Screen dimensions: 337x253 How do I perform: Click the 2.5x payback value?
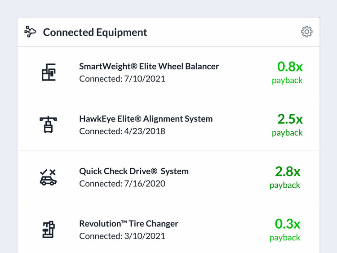click(290, 119)
